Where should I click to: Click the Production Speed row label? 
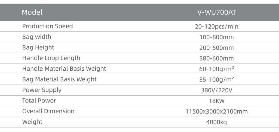[x=47, y=26]
